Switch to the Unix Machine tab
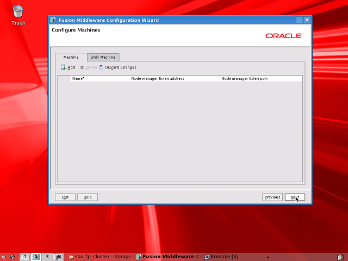 click(103, 57)
